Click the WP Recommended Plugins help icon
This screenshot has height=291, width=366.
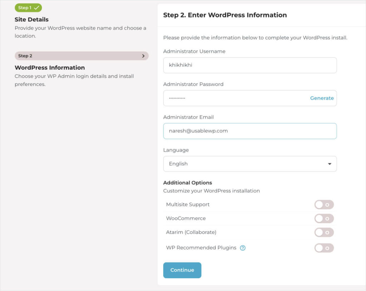243,248
